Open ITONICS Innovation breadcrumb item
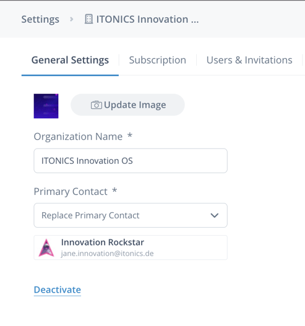The height and width of the screenshot is (326, 305). pyautogui.click(x=147, y=19)
